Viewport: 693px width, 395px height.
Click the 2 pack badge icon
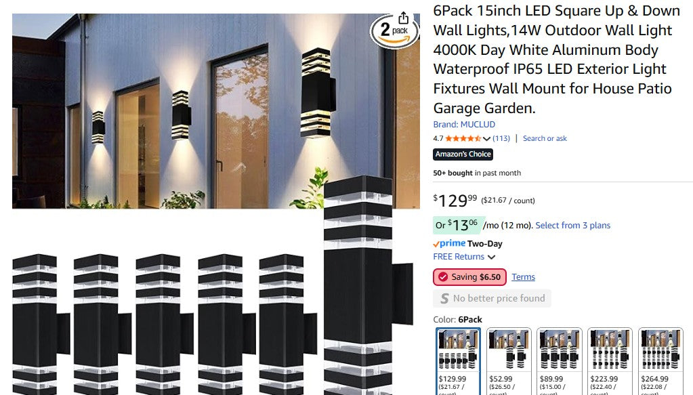click(x=394, y=31)
